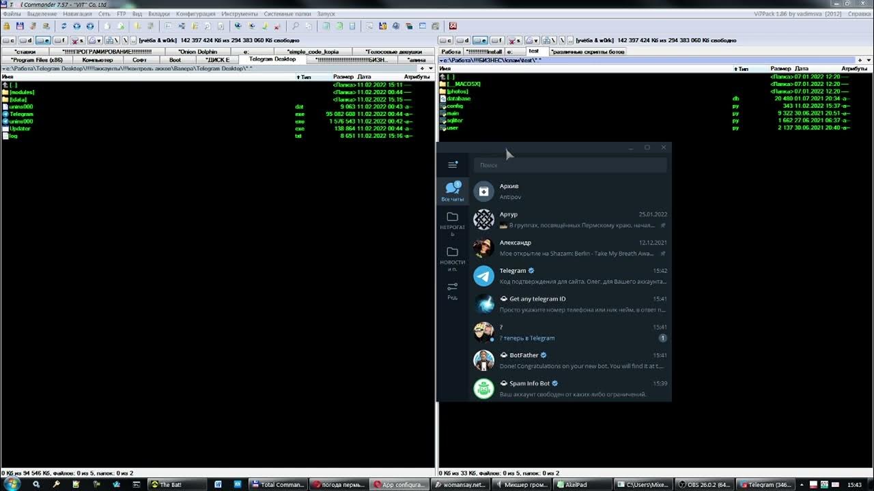Open the Архив archived chats entry
This screenshot has height=491, width=874.
pyautogui.click(x=570, y=192)
